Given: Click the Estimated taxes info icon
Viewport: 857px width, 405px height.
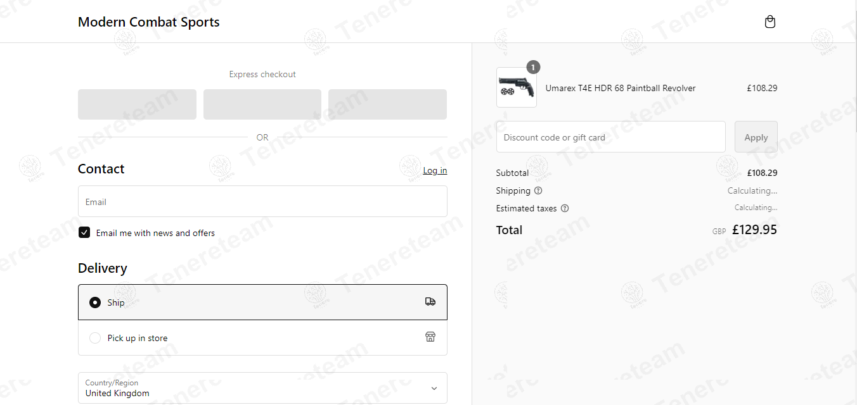Looking at the screenshot, I should click(x=565, y=208).
